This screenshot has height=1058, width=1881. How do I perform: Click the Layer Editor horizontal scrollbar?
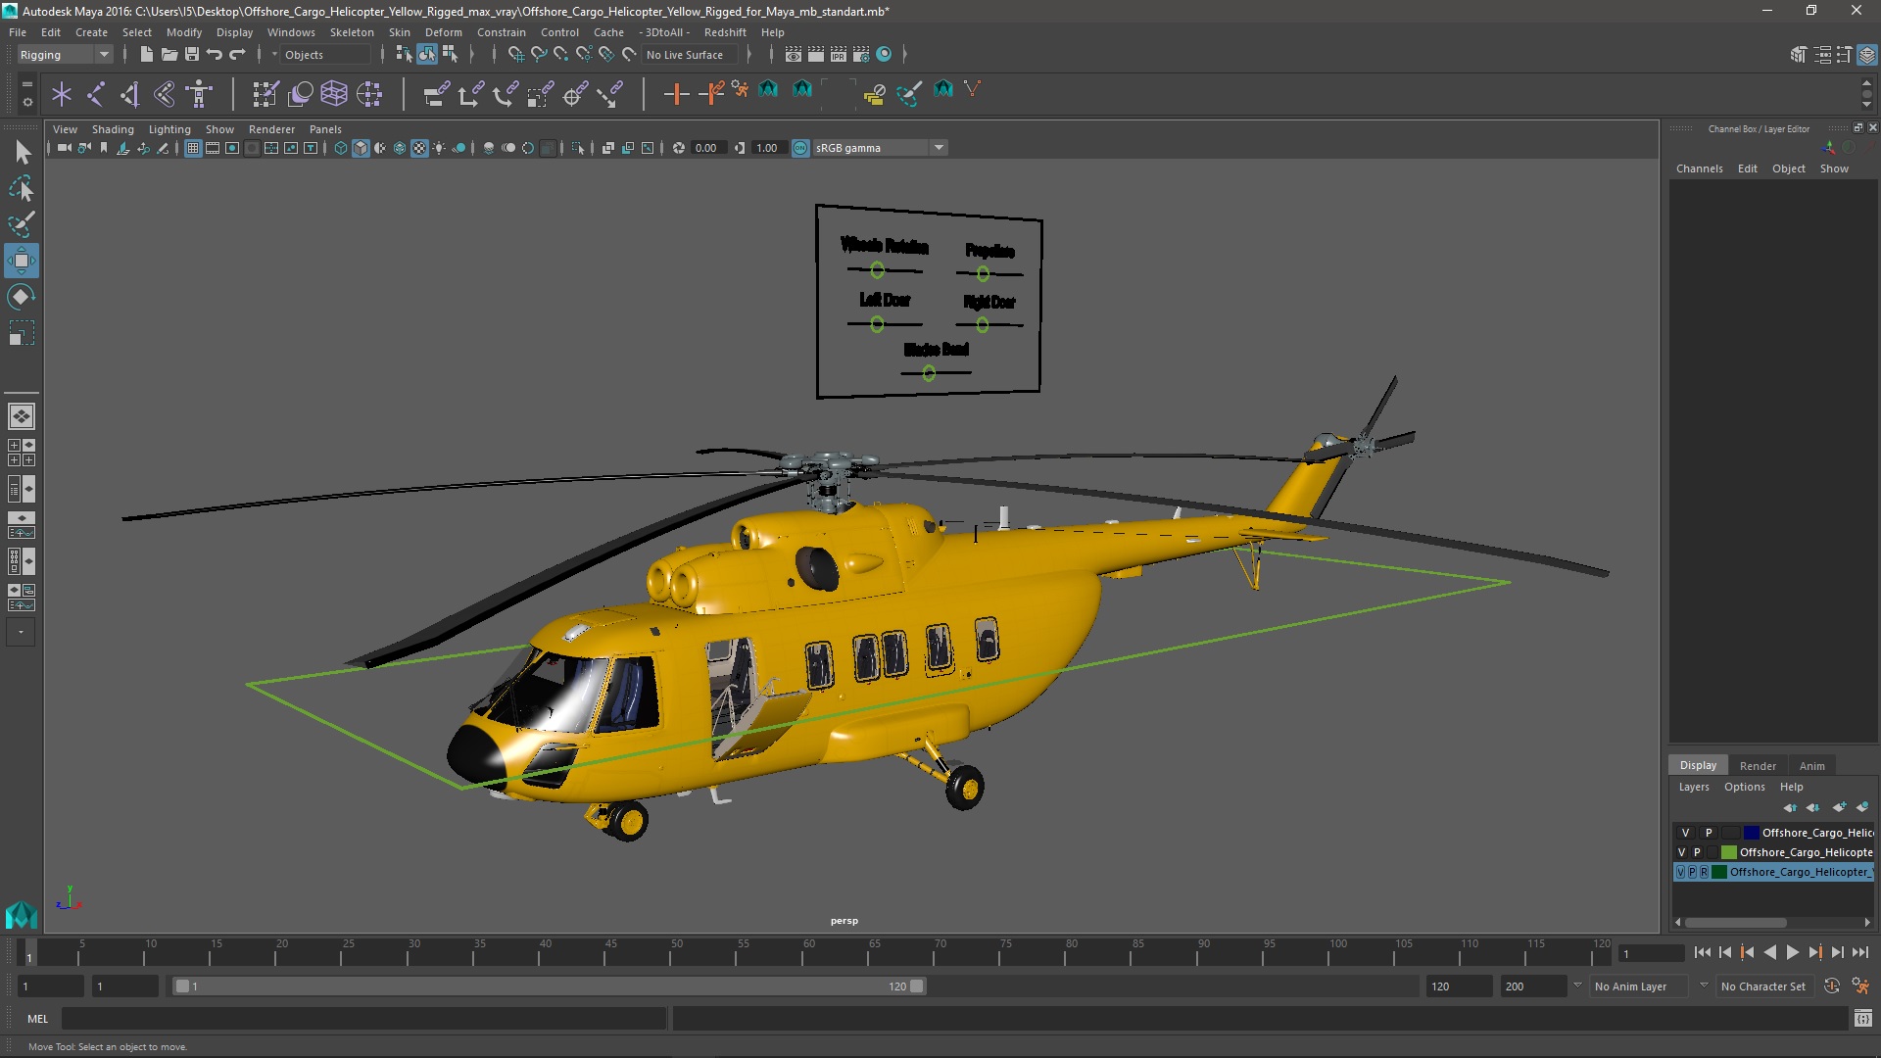[x=1735, y=923]
